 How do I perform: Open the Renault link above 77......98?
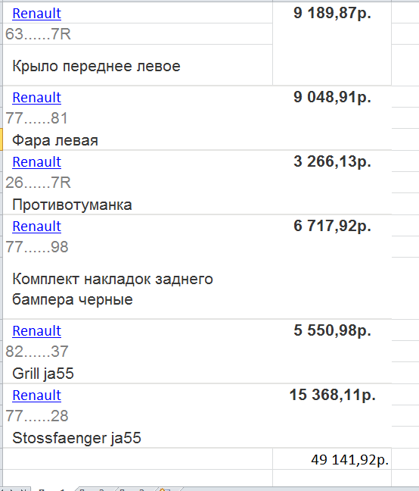36,226
